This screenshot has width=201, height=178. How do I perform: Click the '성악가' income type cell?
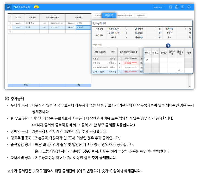coord(83,23)
